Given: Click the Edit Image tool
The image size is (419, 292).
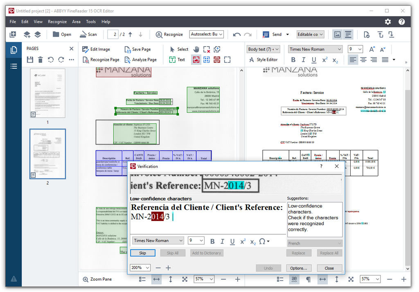Looking at the screenshot, I should pyautogui.click(x=96, y=49).
